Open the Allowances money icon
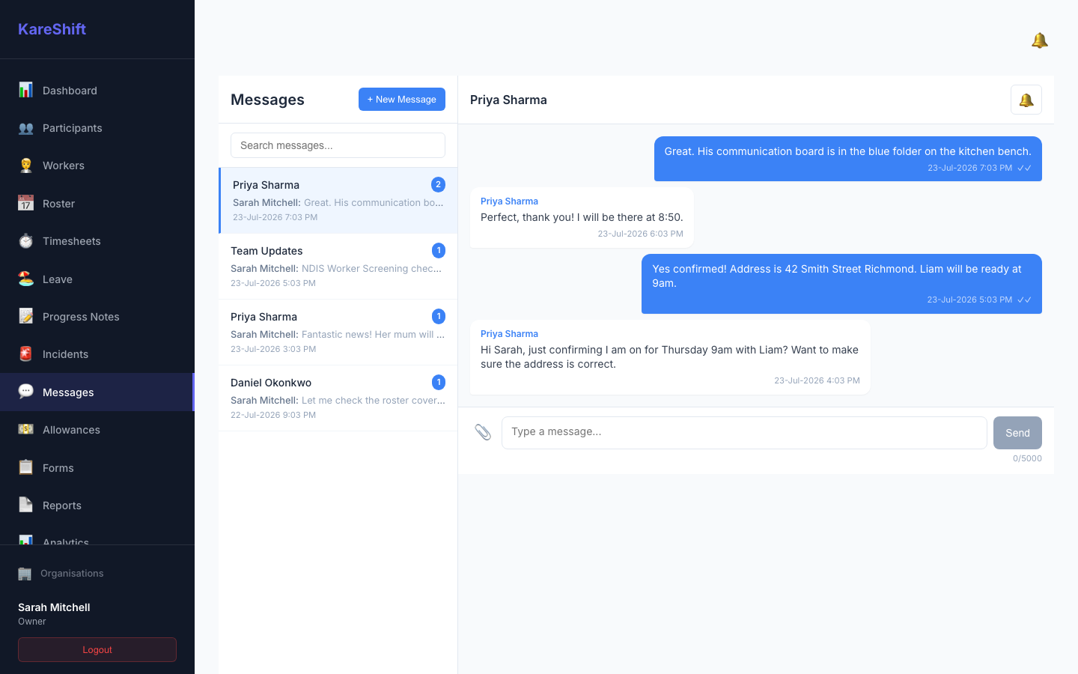This screenshot has width=1078, height=674. pos(25,429)
